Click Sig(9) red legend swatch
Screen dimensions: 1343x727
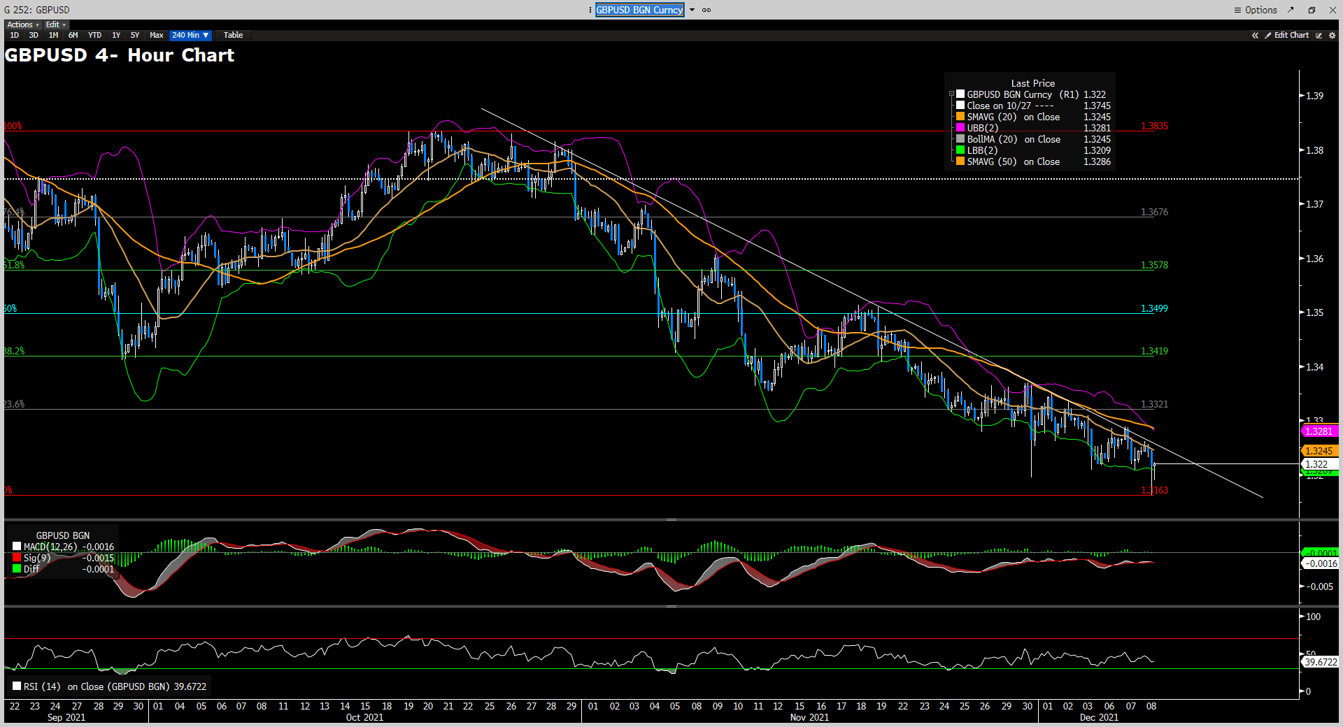(17, 558)
